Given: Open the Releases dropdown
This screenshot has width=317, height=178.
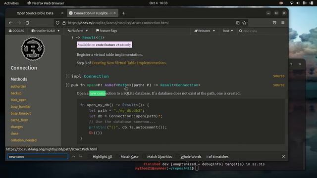Looking at the screenshot, I should pos(205,31).
